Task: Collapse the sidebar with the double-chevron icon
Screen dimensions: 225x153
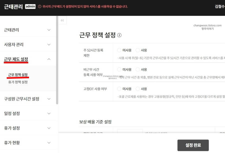Action: click(x=62, y=20)
